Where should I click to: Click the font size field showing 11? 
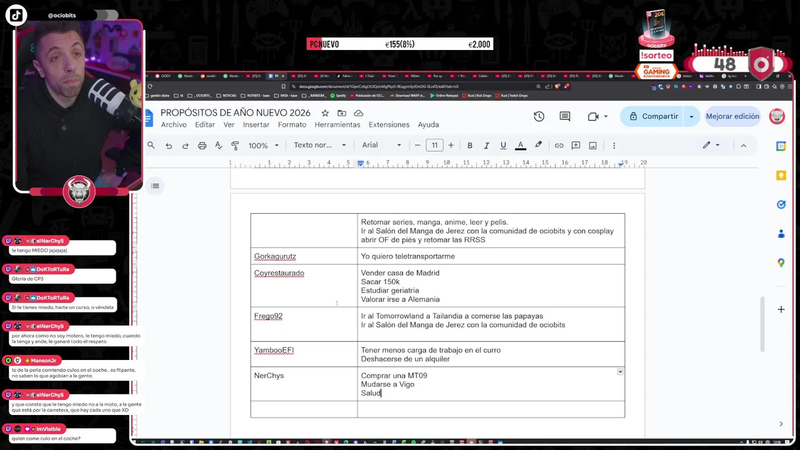(434, 145)
